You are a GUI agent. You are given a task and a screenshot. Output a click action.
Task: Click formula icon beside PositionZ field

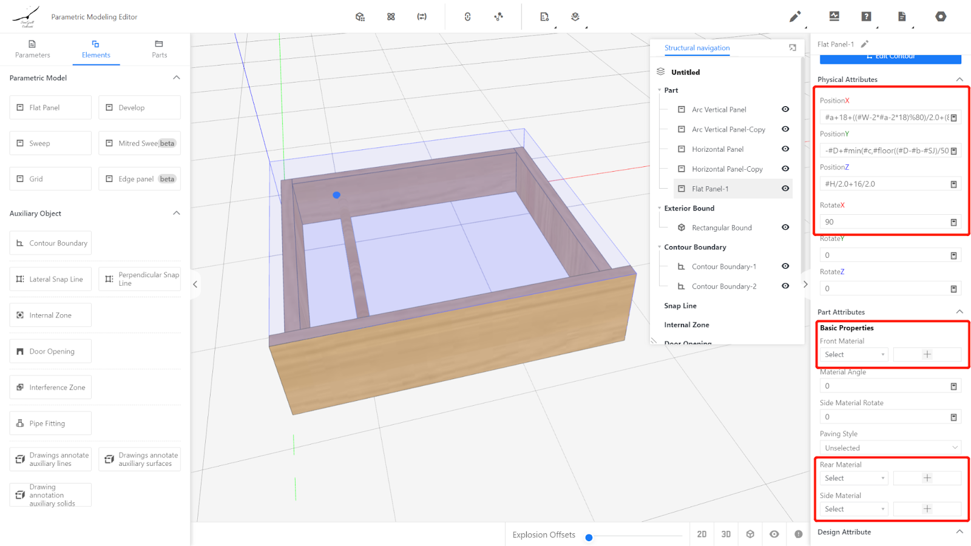(x=953, y=184)
